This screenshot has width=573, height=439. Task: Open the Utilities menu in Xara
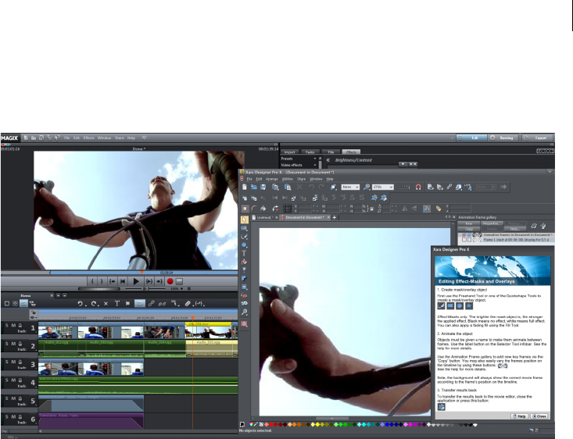point(287,179)
